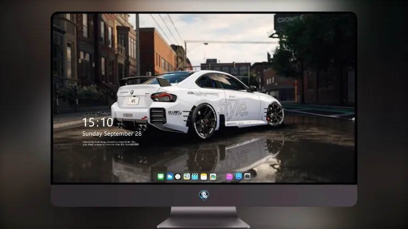Open the blue App Store icon
Viewport: 408px width, 229px height.
(239, 176)
